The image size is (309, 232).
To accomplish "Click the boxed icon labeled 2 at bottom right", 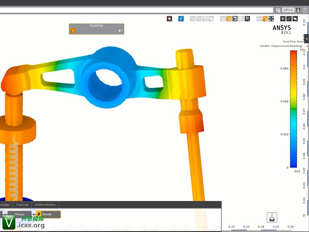I will pyautogui.click(x=272, y=217).
